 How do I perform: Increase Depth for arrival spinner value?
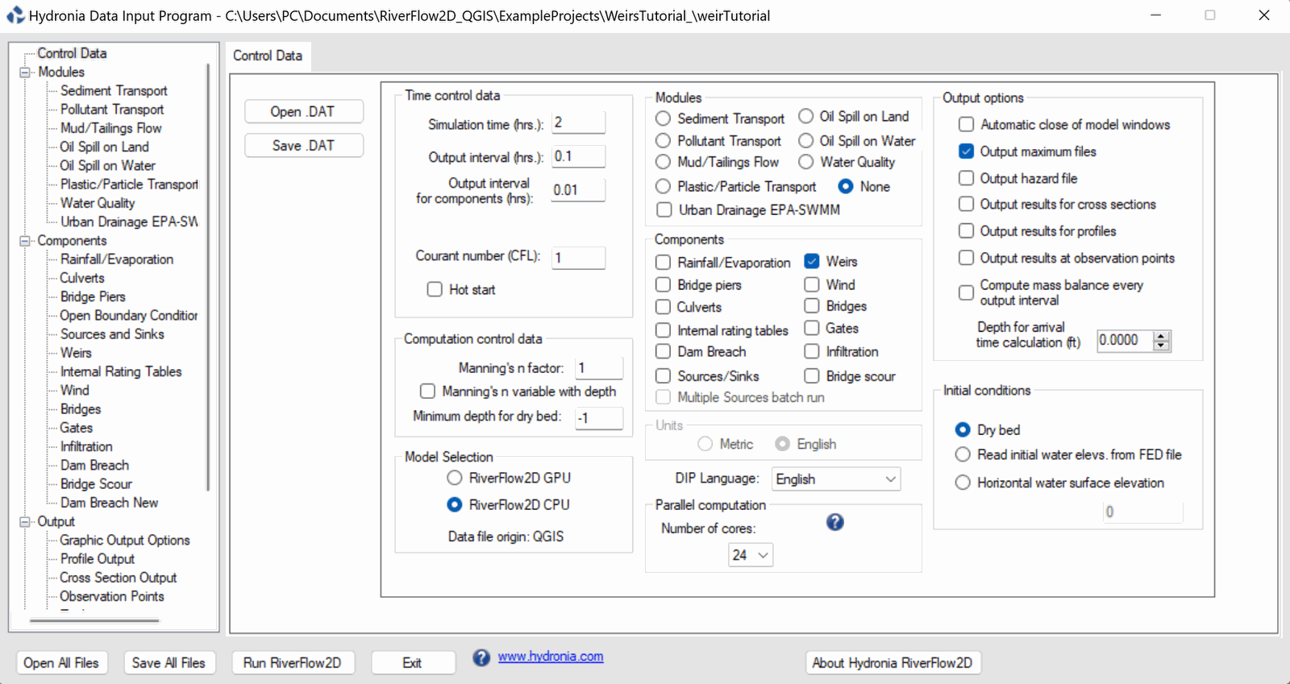coord(1161,336)
